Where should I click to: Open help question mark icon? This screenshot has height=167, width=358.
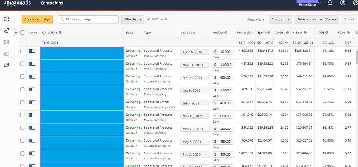(x=343, y=3)
